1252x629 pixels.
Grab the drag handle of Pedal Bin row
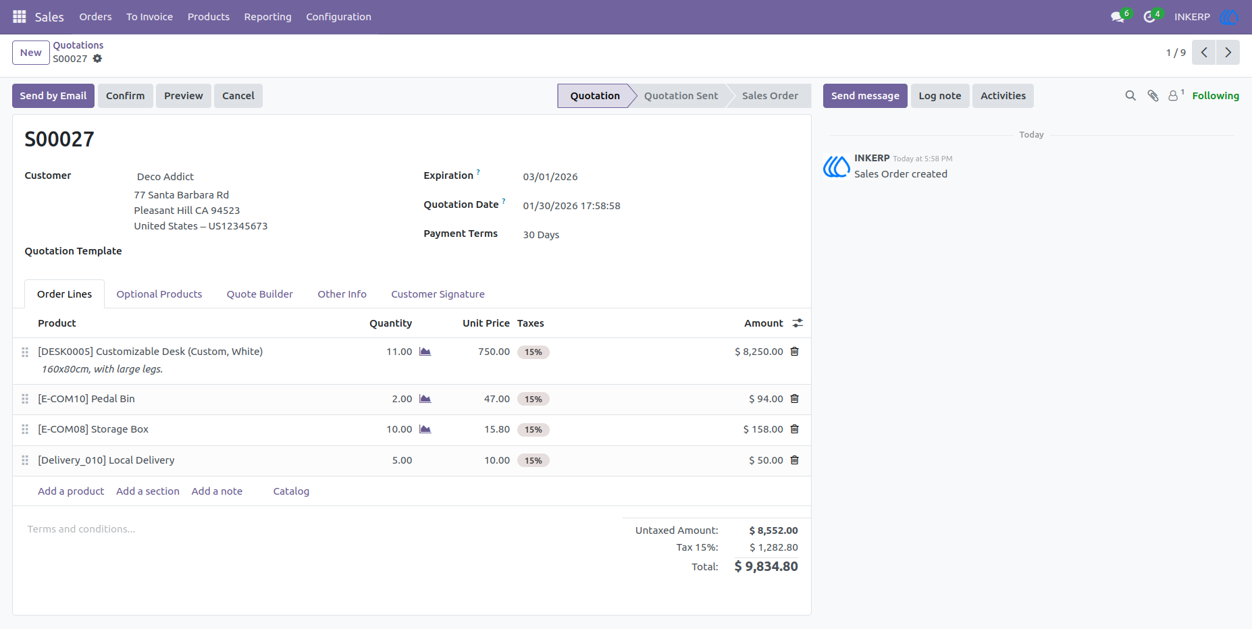[x=25, y=399]
